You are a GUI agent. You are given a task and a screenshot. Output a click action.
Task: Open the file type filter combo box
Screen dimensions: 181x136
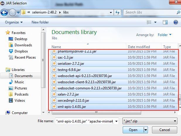[x=150, y=121]
